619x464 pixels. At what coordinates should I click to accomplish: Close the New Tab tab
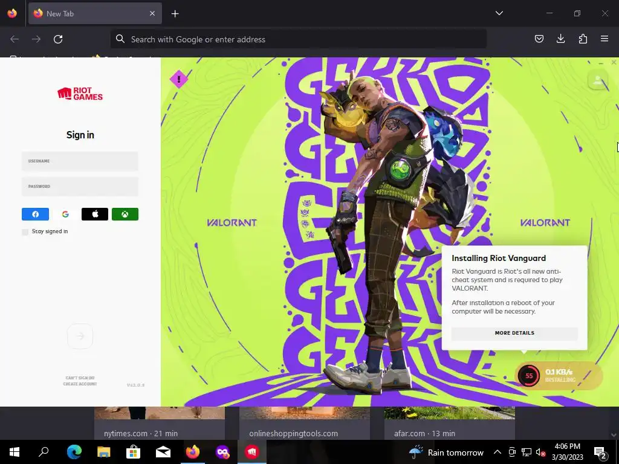tap(152, 13)
